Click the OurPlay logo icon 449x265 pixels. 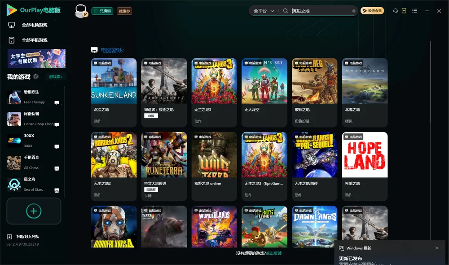12,10
